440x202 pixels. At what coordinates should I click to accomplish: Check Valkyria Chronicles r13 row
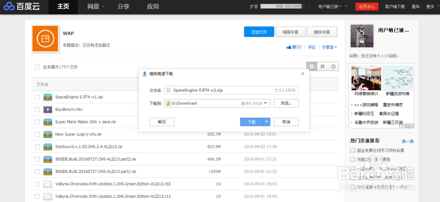[x=37, y=196]
